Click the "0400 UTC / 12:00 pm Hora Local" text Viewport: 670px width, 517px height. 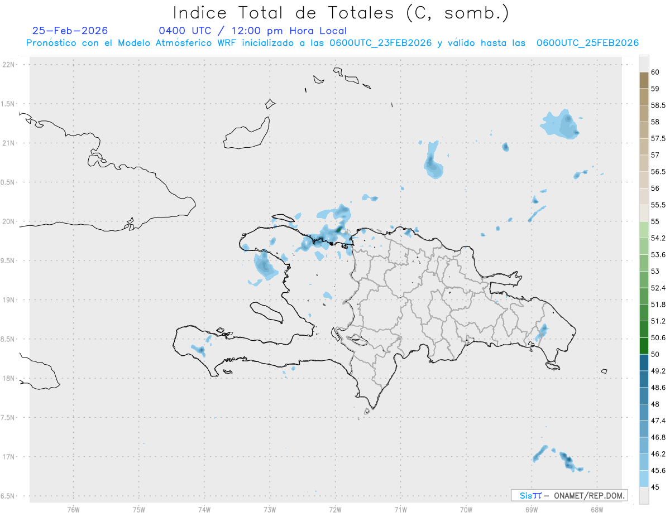point(253,31)
